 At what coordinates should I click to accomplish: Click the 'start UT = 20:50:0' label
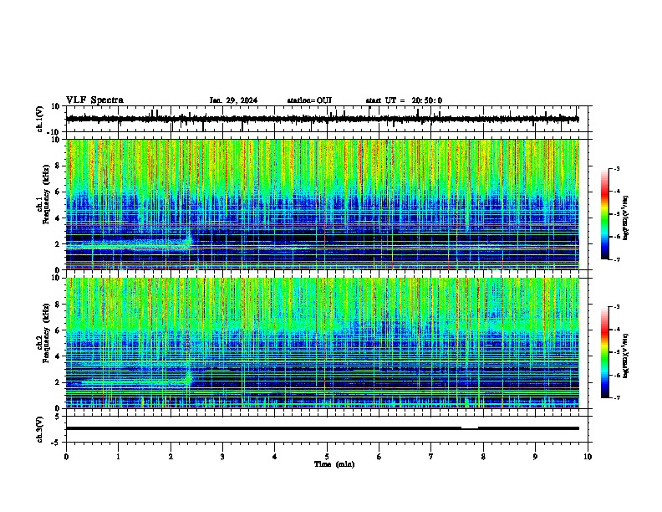click(404, 100)
